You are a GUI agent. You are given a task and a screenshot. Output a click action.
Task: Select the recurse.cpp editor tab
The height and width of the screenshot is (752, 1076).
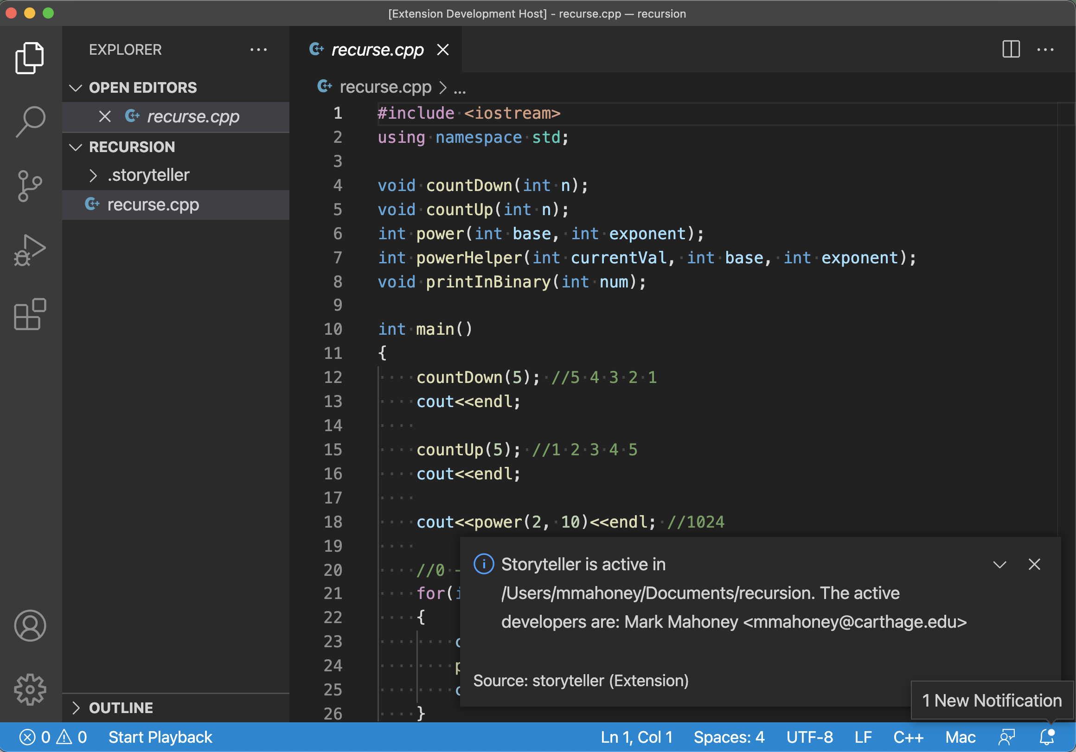pos(377,49)
